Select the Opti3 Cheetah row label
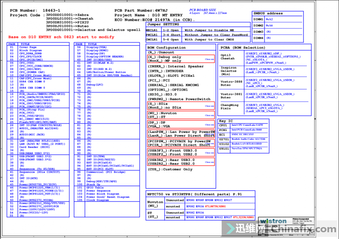 (x=227, y=57)
